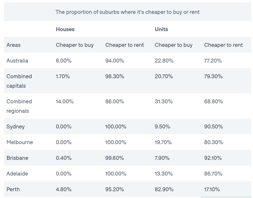Select the Houses column group header
Viewport: 253px width, 198px height.
tap(65, 29)
